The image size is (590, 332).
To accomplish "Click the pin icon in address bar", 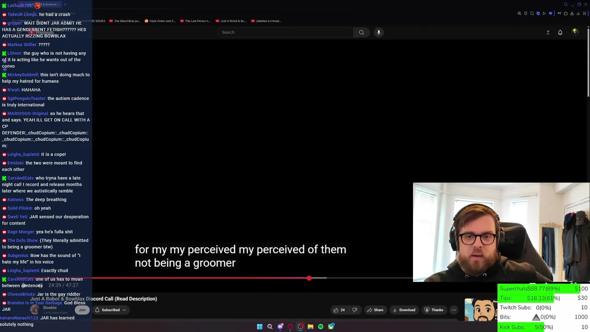I will 525,13.
